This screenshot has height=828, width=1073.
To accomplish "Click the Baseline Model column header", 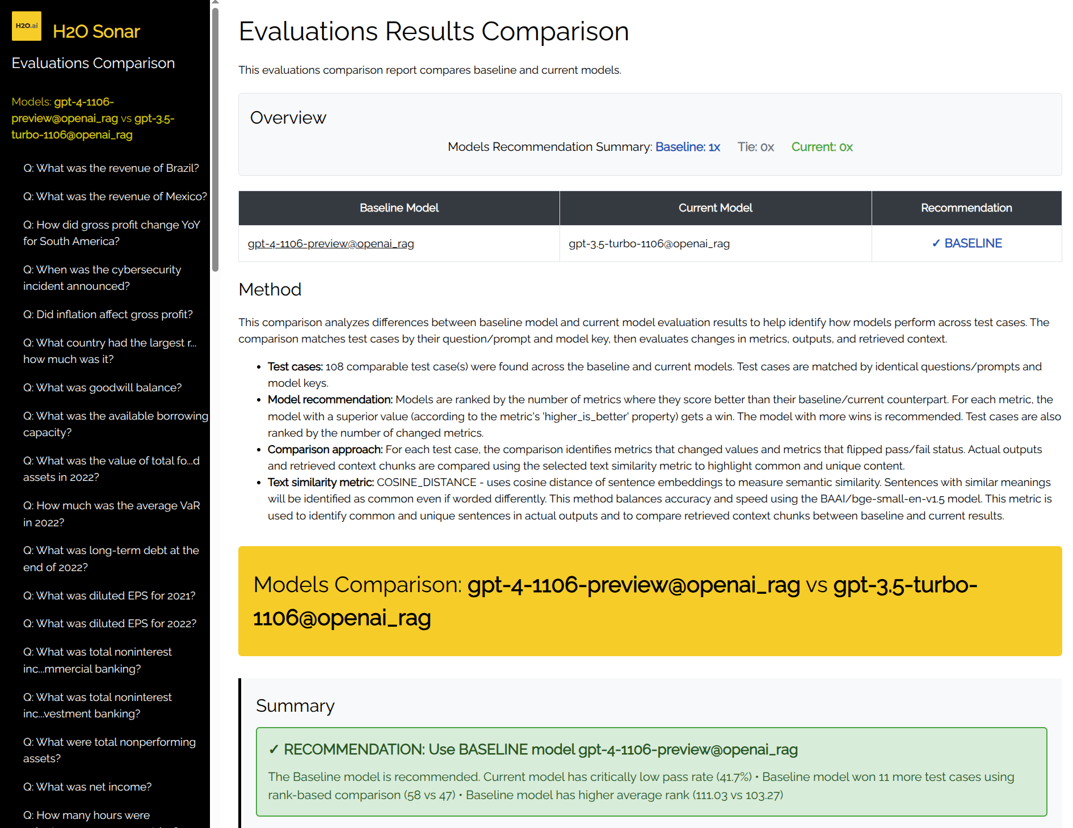I will click(x=399, y=208).
